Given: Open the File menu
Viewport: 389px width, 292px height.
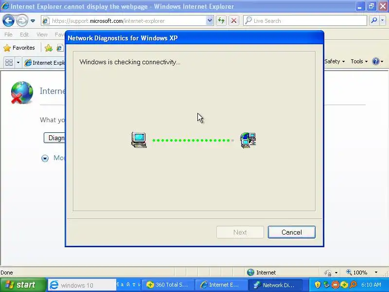Looking at the screenshot, I should tap(8, 35).
